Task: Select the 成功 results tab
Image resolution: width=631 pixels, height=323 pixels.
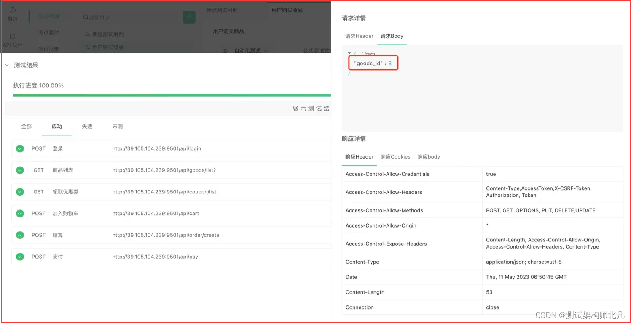Action: (x=57, y=127)
